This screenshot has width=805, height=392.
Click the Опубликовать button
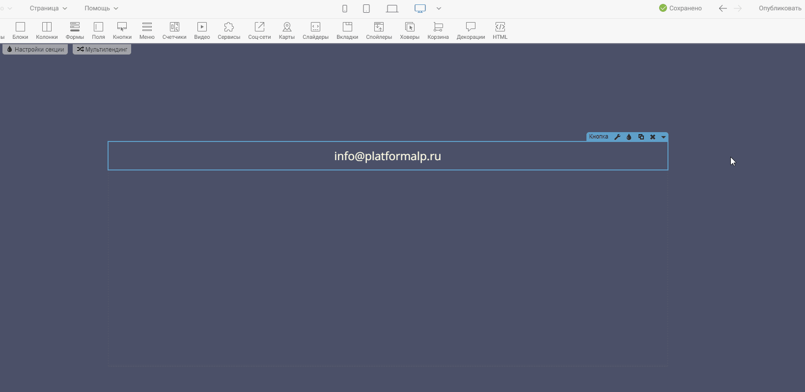point(780,8)
